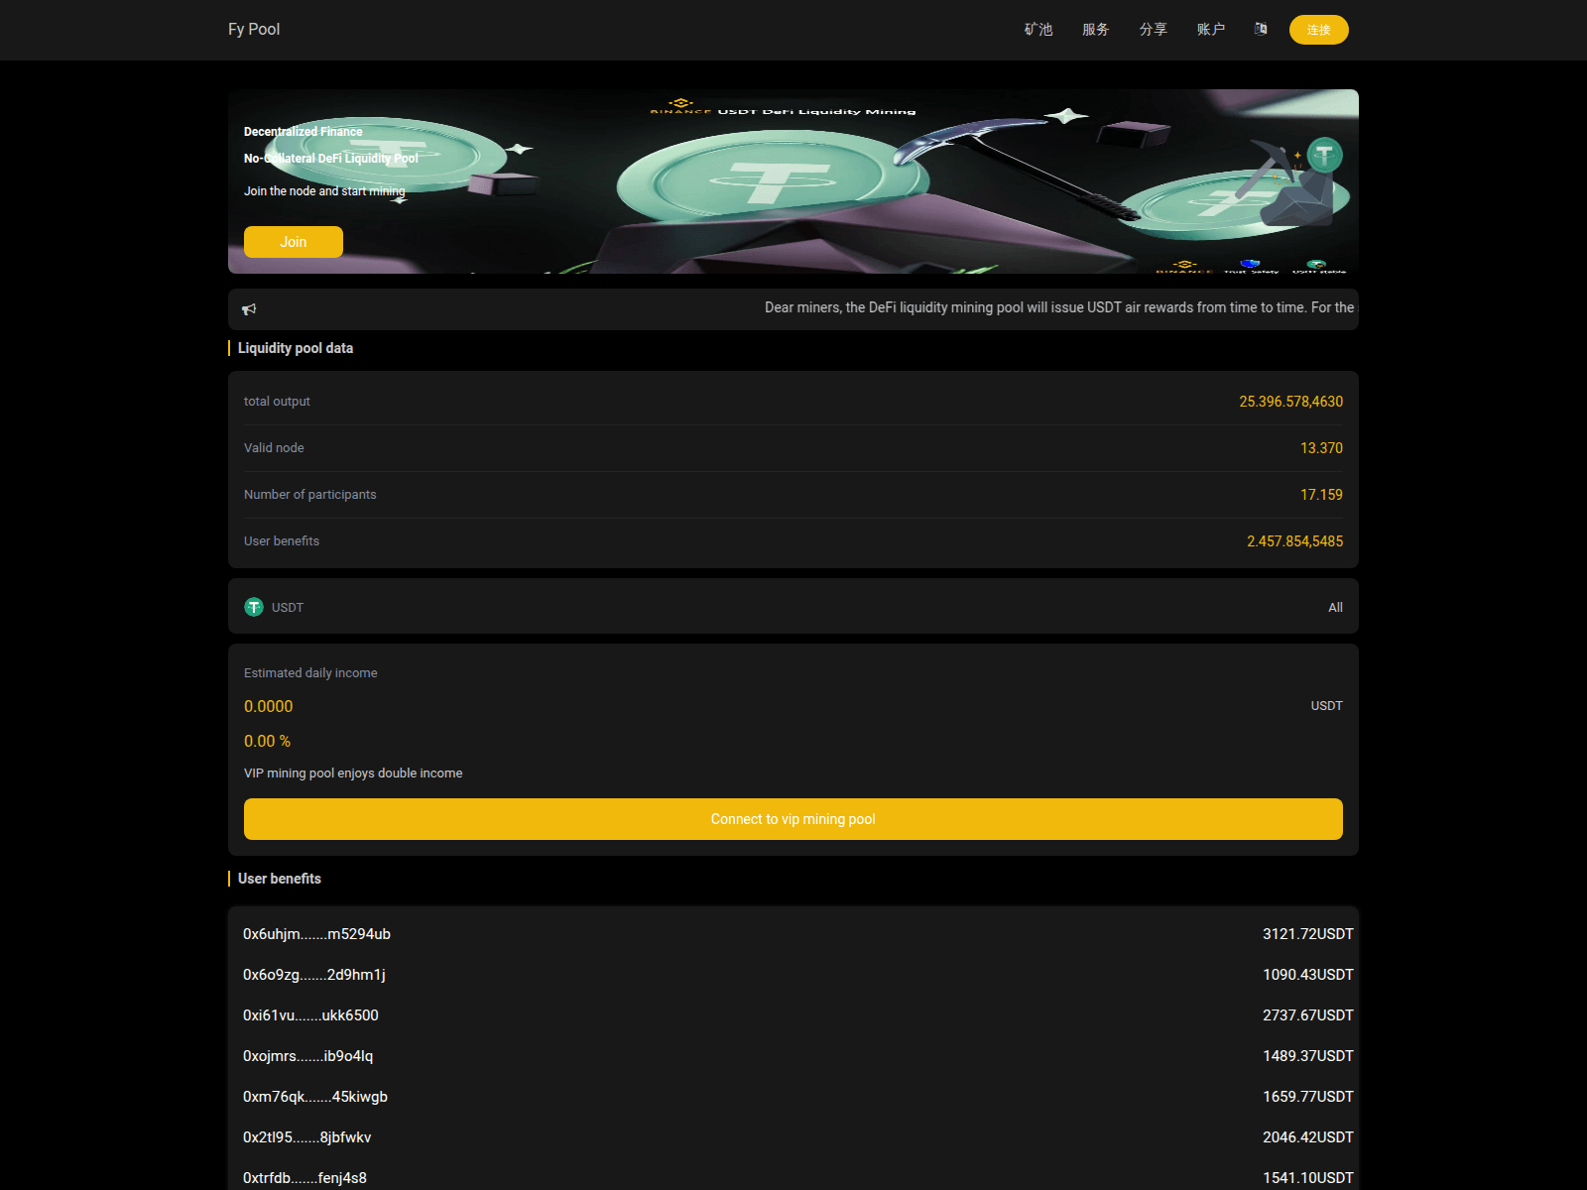
Task: Click the Valid node label
Action: [274, 448]
